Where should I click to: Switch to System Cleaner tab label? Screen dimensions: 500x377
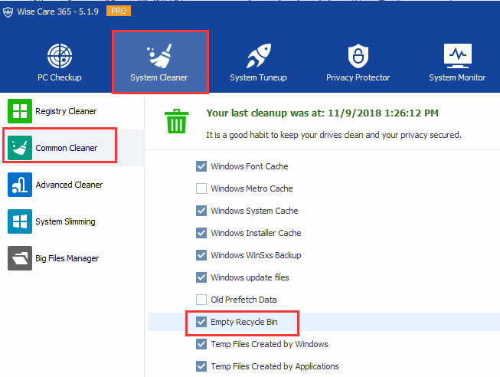(x=159, y=77)
